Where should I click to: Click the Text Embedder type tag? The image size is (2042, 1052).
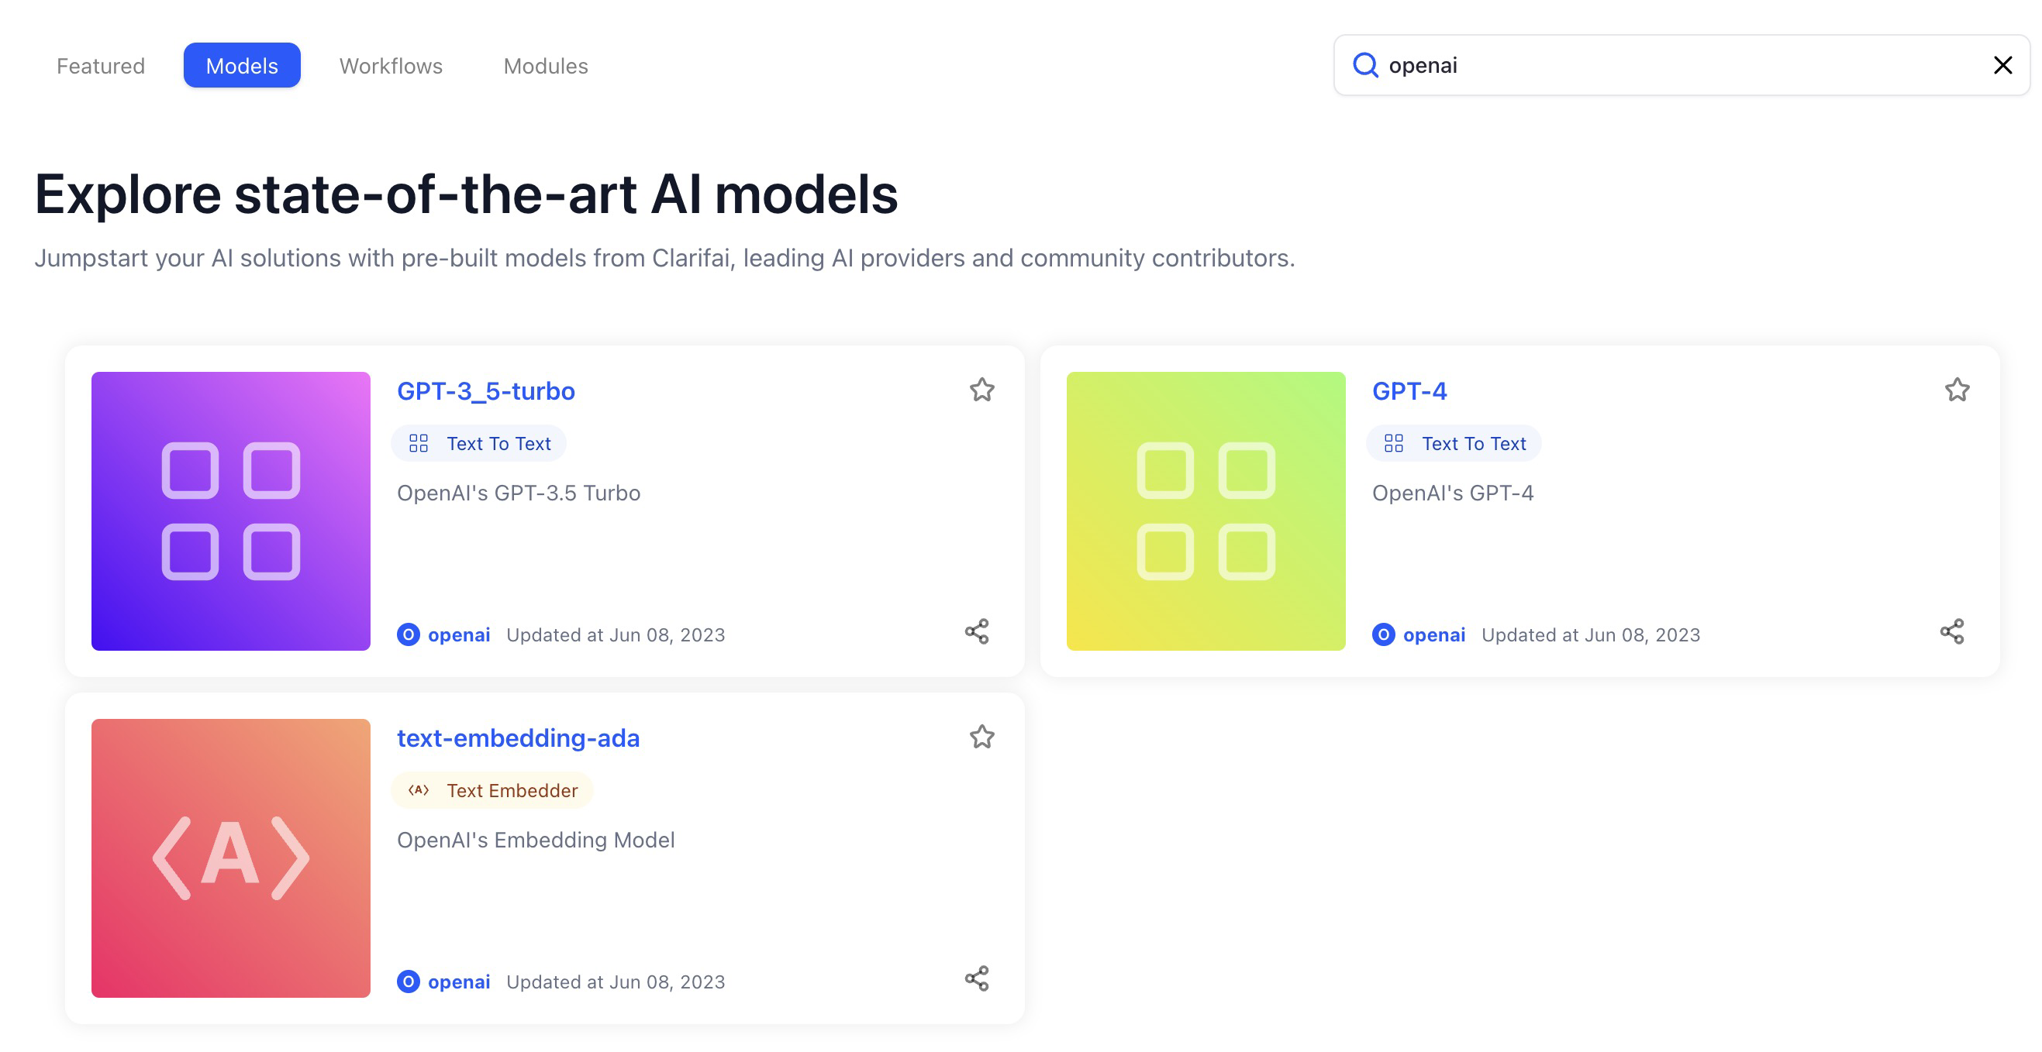[x=492, y=791]
